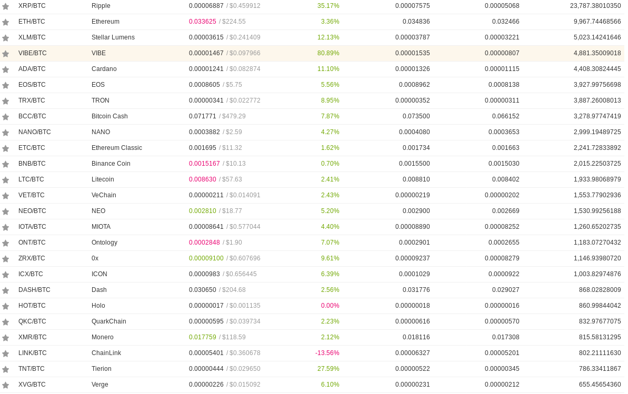This screenshot has height=394, width=628.
Task: Click the QuarkChain name cell
Action: pyautogui.click(x=109, y=321)
